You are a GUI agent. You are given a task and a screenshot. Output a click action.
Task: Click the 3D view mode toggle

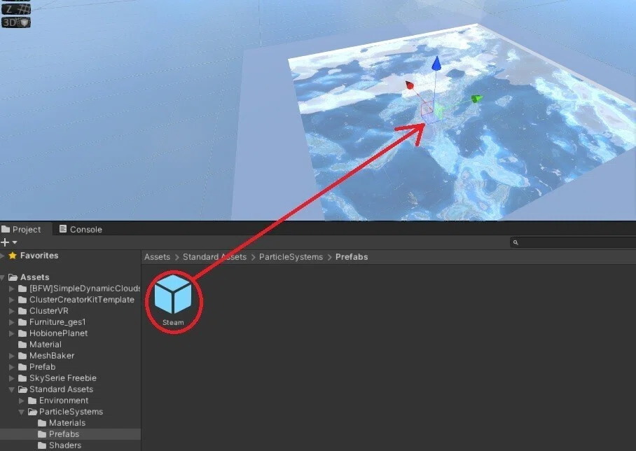click(16, 22)
